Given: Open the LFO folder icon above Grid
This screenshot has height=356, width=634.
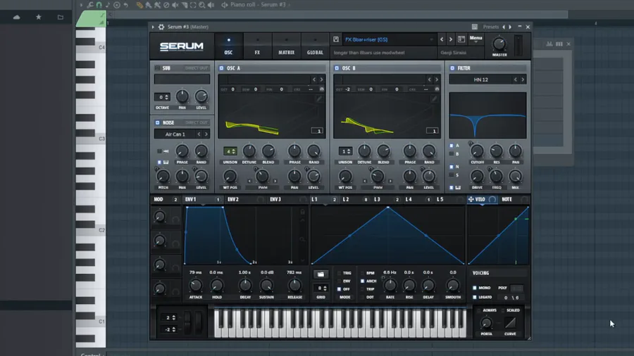Looking at the screenshot, I should pyautogui.click(x=321, y=274).
